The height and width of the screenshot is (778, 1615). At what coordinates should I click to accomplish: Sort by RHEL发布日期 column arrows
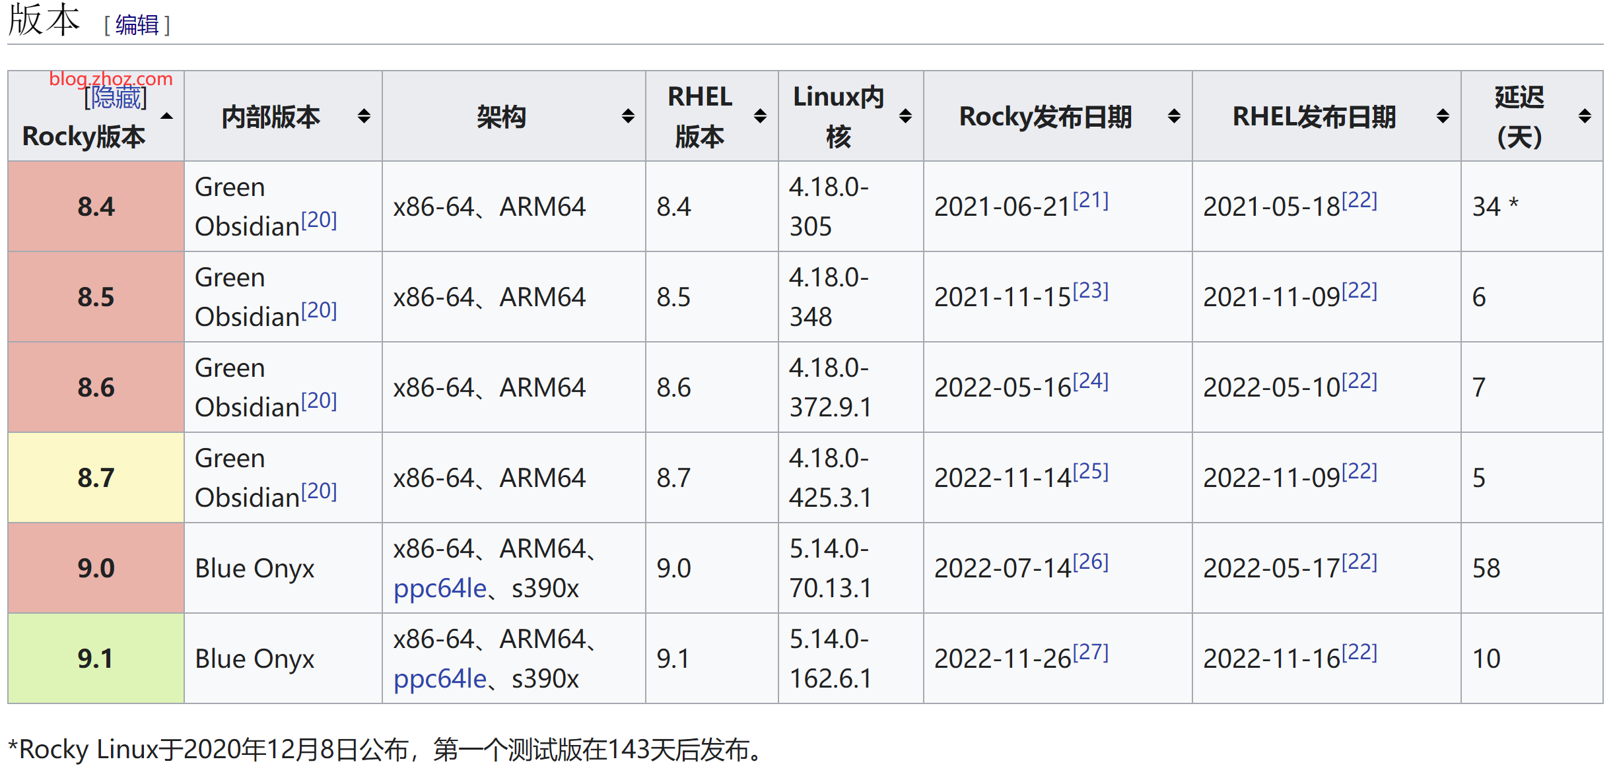pos(1443,116)
